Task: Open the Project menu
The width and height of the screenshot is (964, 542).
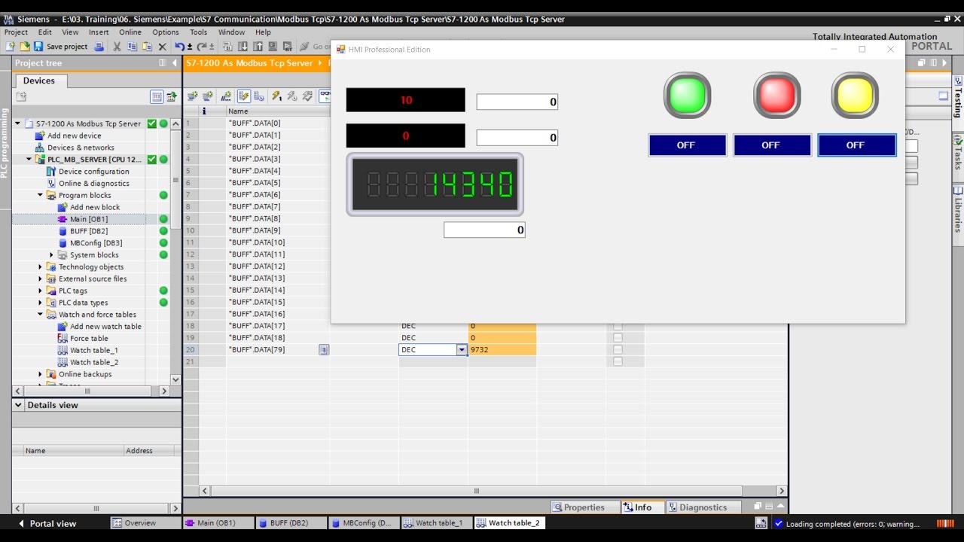Action: click(16, 32)
